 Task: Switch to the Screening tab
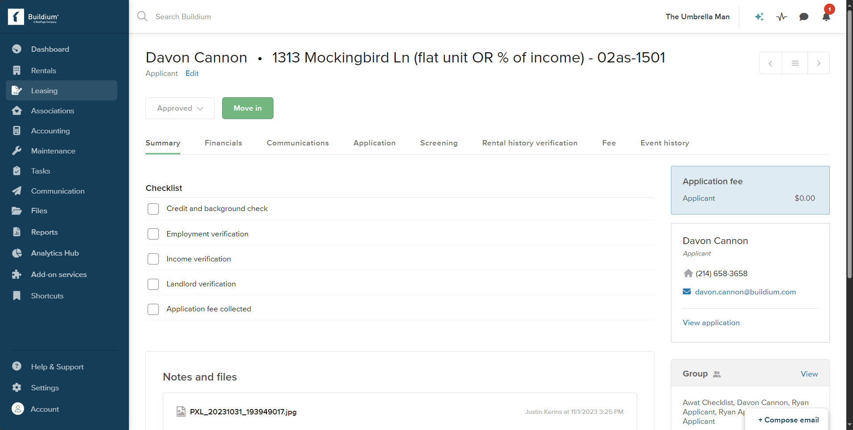[x=439, y=143]
